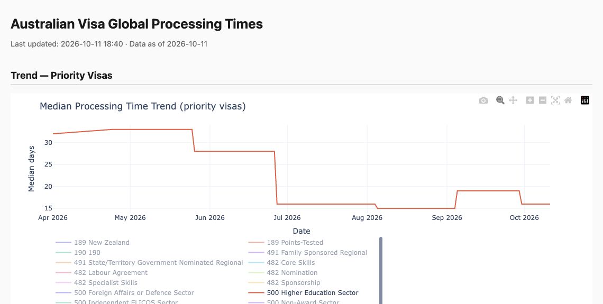Hide 500 Higher Education Sector trace
This screenshot has width=603, height=304.
click(304, 293)
